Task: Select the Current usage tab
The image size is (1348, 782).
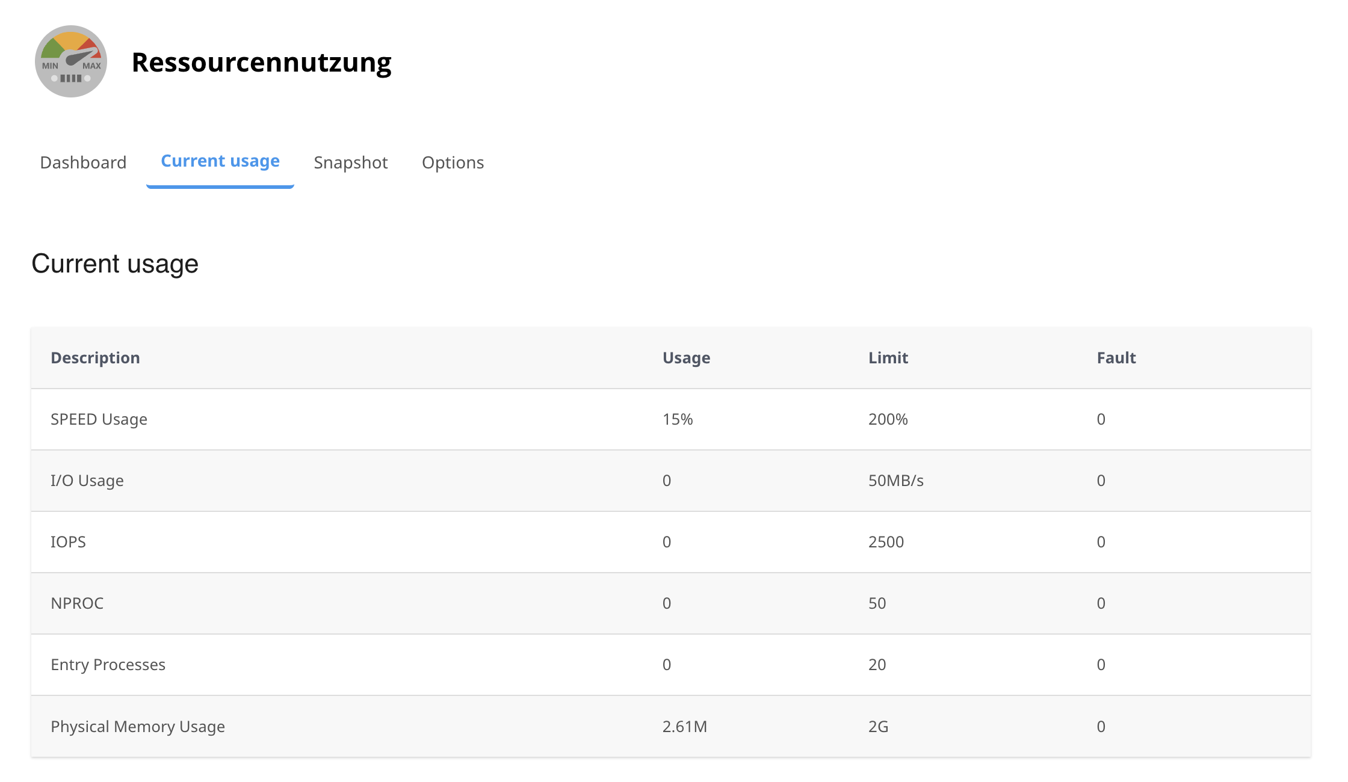Action: point(220,161)
